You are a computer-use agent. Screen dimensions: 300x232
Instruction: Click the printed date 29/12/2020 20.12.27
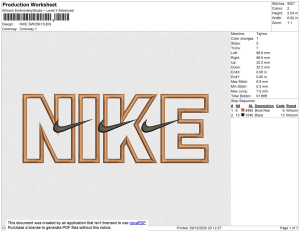tap(205, 228)
